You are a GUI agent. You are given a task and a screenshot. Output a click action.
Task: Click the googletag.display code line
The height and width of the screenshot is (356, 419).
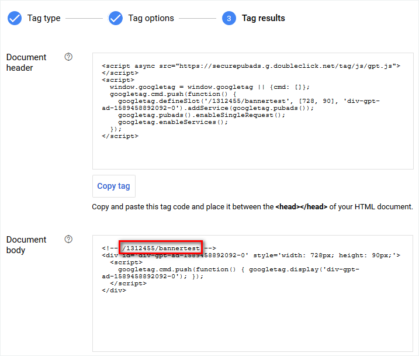[x=244, y=269]
